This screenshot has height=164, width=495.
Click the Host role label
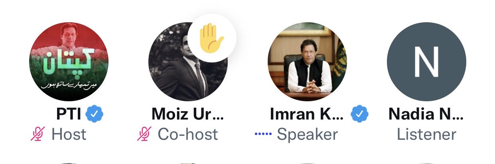point(69,135)
